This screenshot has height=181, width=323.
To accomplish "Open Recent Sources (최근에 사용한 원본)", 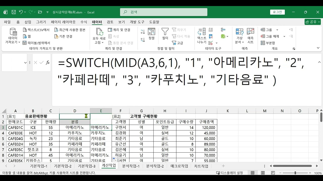I will pyautogui.click(x=70, y=30).
